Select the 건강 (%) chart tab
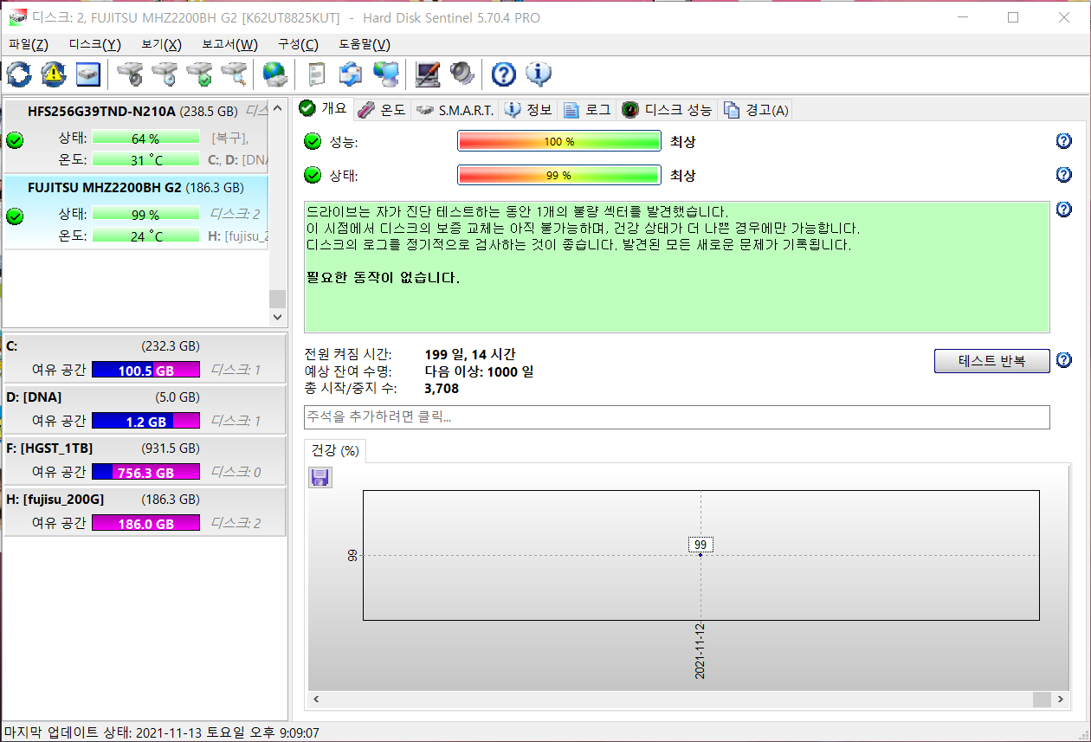The image size is (1091, 742). (x=335, y=451)
